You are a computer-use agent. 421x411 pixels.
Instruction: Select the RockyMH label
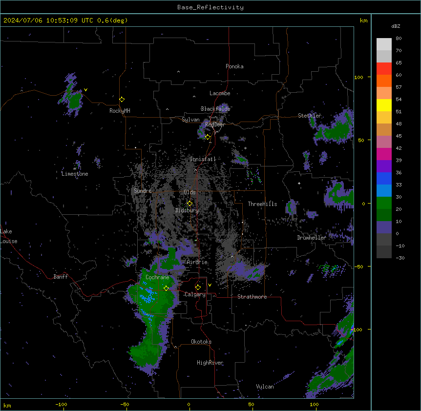click(120, 111)
